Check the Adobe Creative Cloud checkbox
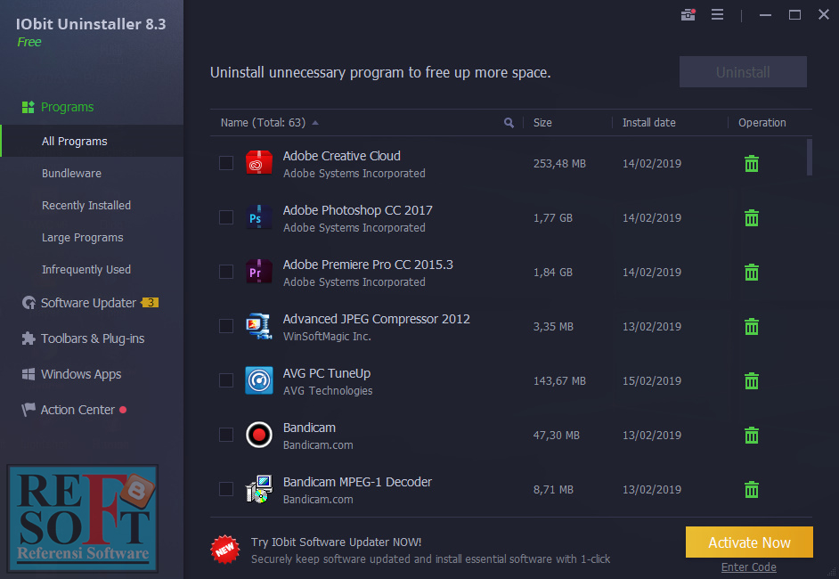 226,163
